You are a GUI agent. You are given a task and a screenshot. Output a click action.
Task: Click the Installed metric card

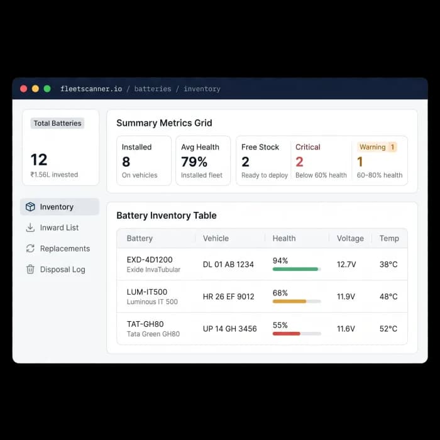pos(144,161)
